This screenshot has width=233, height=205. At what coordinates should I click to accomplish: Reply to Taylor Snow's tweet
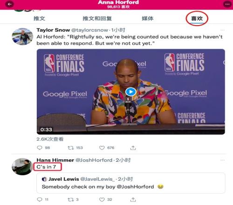coord(40,148)
